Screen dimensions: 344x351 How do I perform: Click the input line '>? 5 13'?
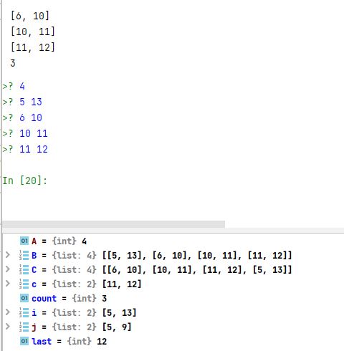point(22,102)
